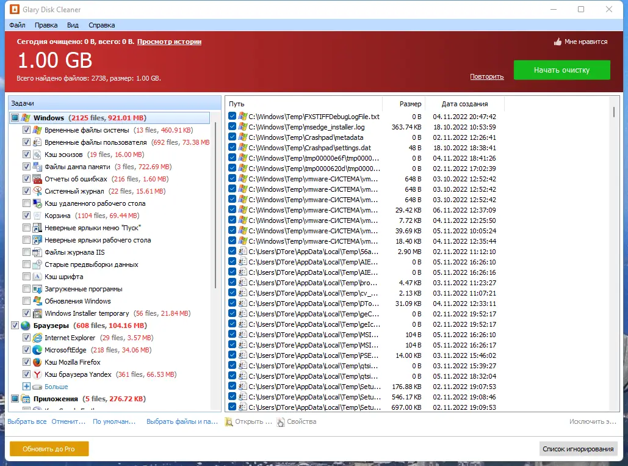Sort by the 'Размер' column header

pos(404,104)
